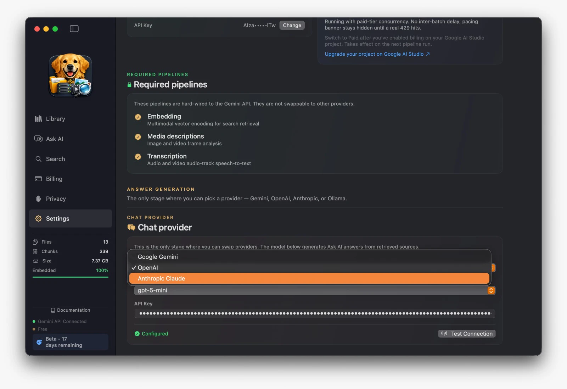Viewport: 567px width, 389px height.
Task: Click the Beta pie chart icon
Action: click(39, 342)
